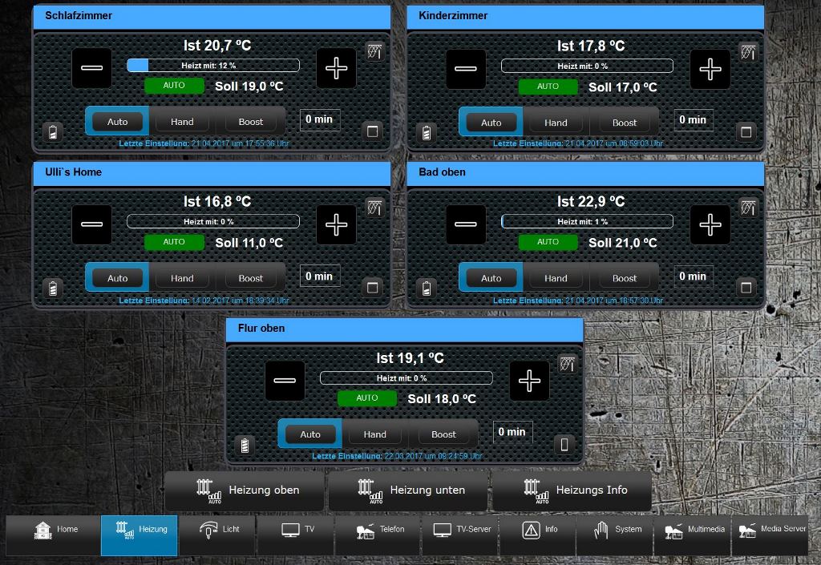The image size is (821, 565).
Task: Activate Boost in Flur oben
Action: [x=443, y=434]
